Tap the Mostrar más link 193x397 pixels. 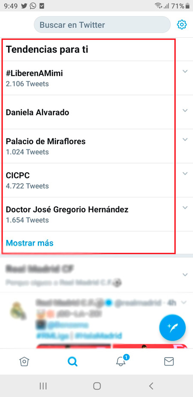pos(30,243)
